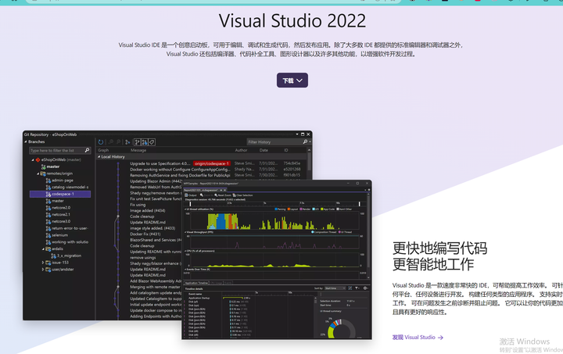Collapse the ardalis folder node

coord(43,249)
